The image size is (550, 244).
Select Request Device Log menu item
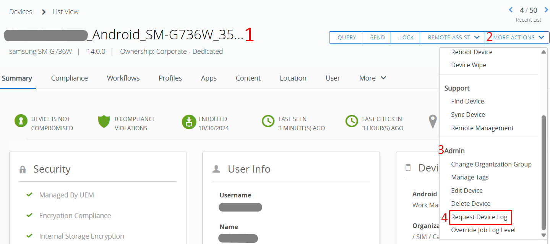point(479,217)
